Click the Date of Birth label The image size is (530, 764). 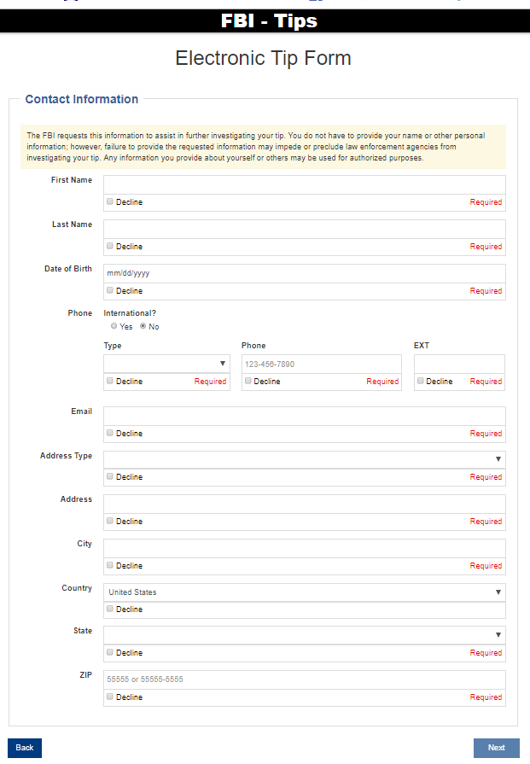click(68, 269)
